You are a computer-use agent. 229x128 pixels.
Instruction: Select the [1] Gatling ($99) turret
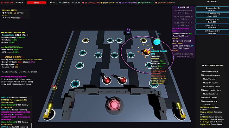(91, 2)
